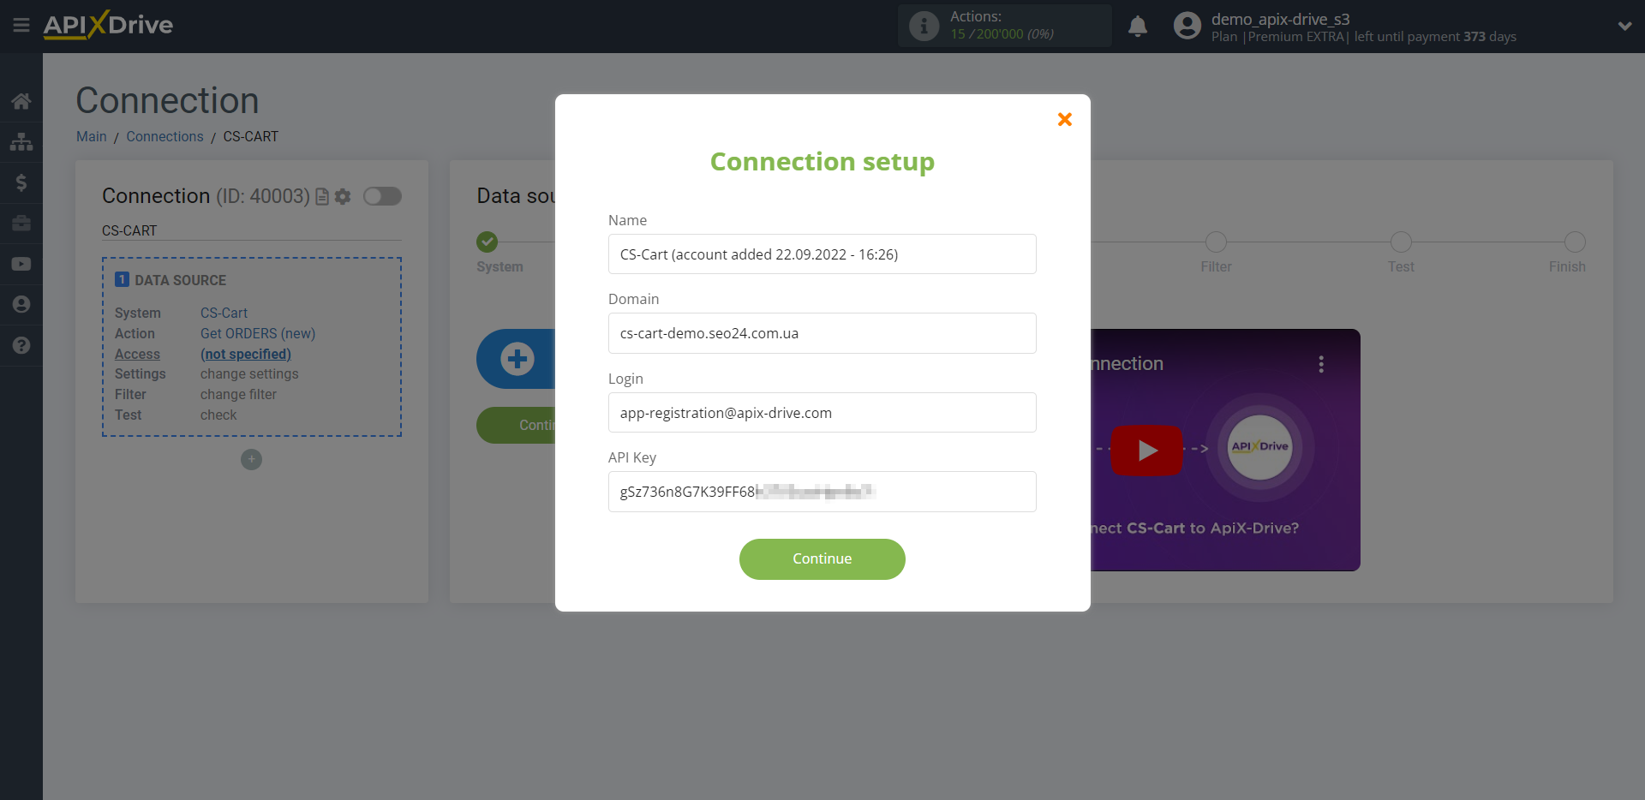
Task: Open the video options three-dot menu
Action: (1321, 364)
